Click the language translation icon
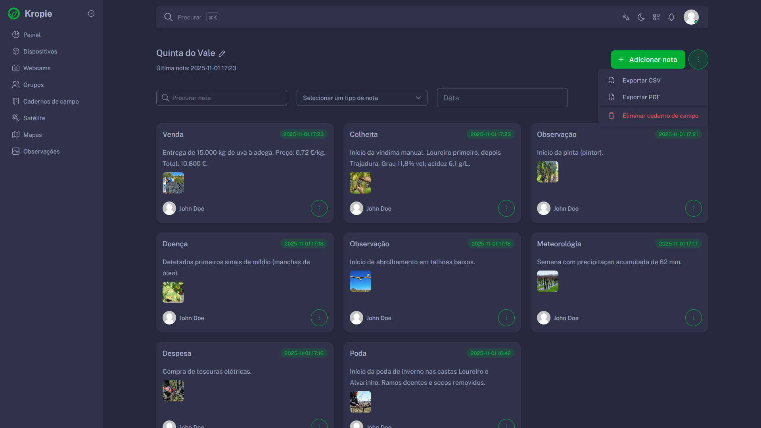 point(626,17)
